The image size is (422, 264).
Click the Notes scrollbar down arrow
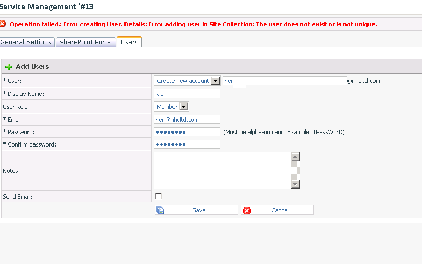[x=295, y=184]
